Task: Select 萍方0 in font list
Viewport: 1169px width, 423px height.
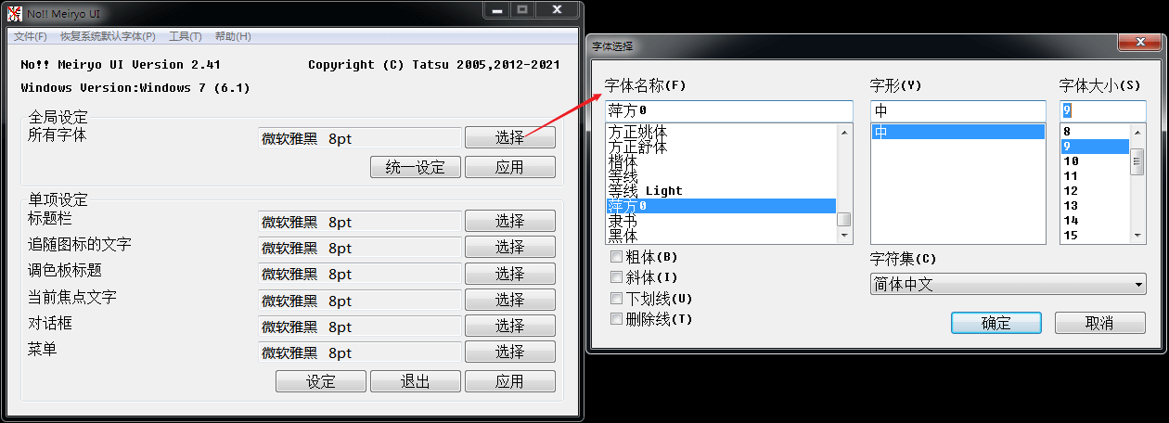Action: coord(721,206)
